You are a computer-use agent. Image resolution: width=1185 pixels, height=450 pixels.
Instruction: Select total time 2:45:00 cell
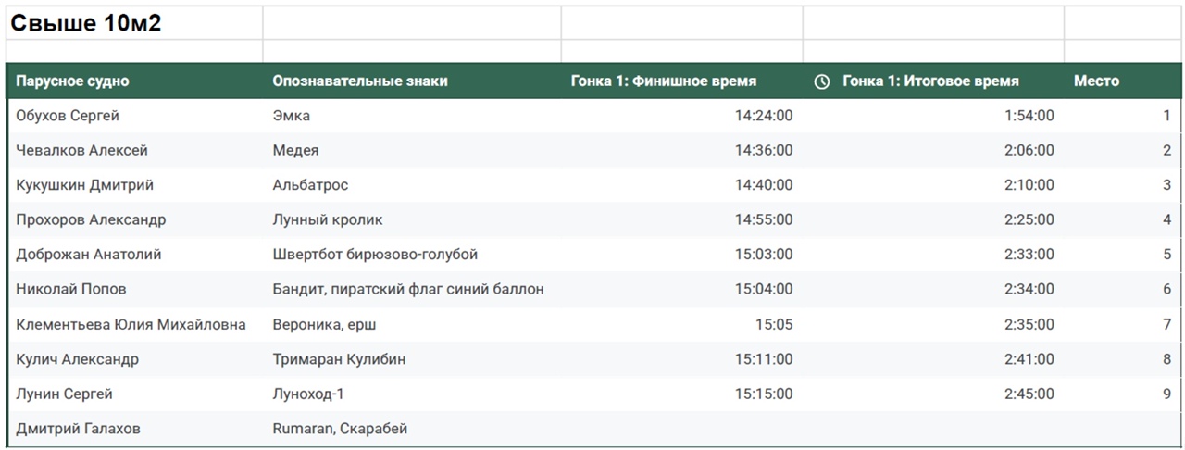click(x=1029, y=394)
